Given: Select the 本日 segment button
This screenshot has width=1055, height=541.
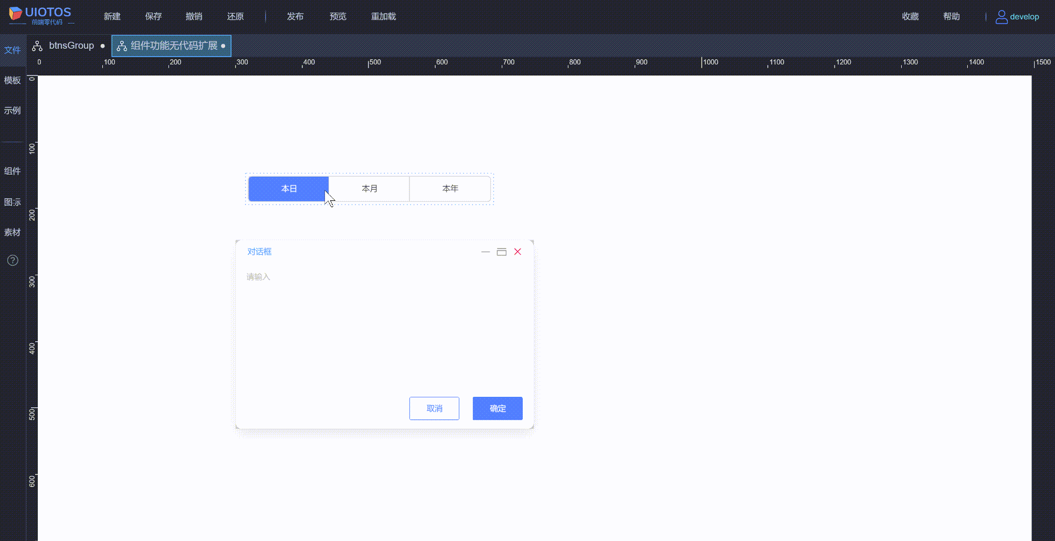Looking at the screenshot, I should click(x=288, y=188).
